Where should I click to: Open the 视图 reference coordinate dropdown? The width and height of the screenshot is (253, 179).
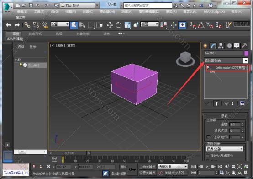[150, 24]
